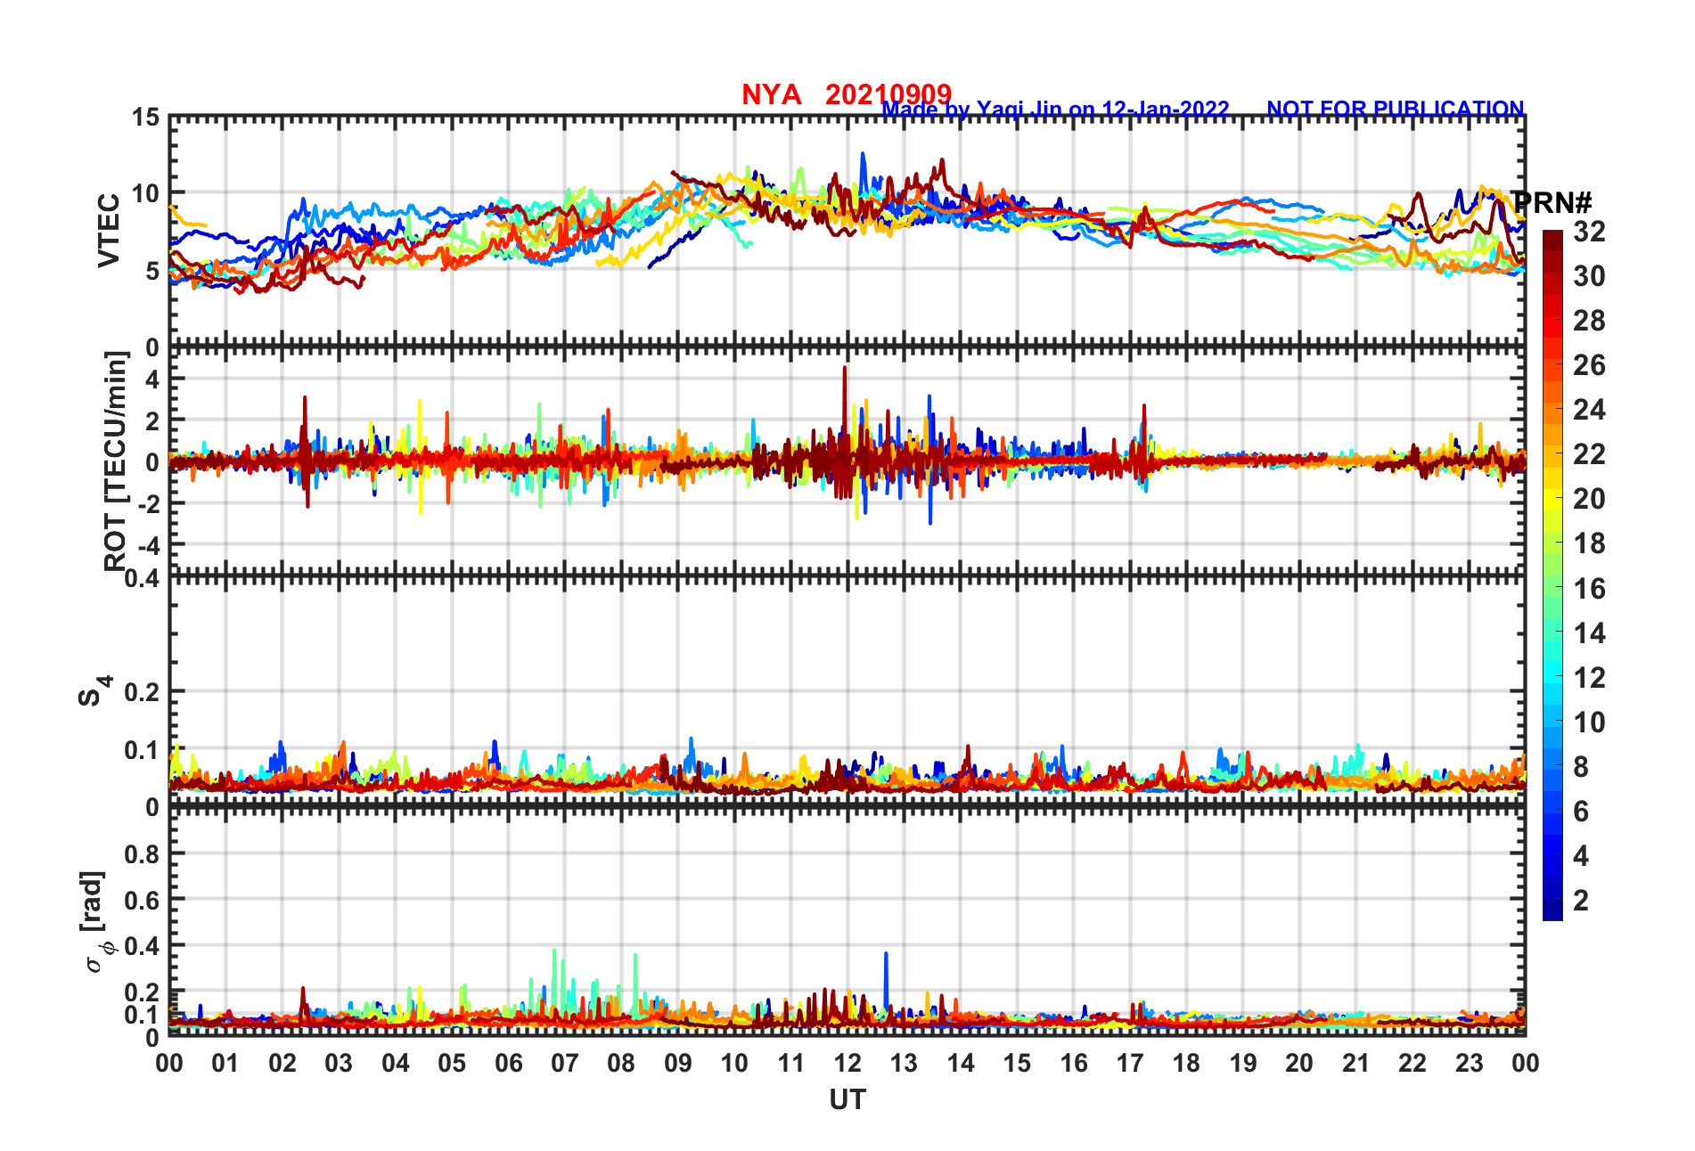Click the colorbar tick label "6"

click(1581, 812)
